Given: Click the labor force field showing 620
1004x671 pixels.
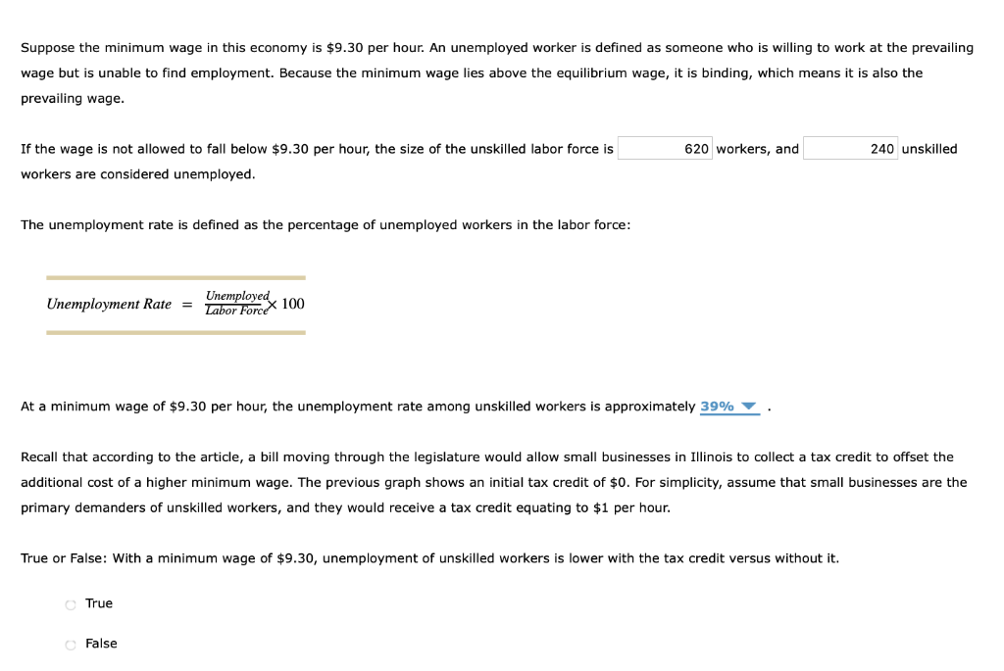Looking at the screenshot, I should pyautogui.click(x=665, y=148).
